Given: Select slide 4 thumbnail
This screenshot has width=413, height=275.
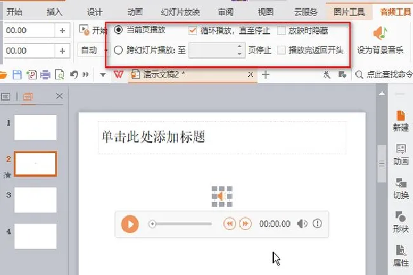Looking at the screenshot, I should [36, 236].
